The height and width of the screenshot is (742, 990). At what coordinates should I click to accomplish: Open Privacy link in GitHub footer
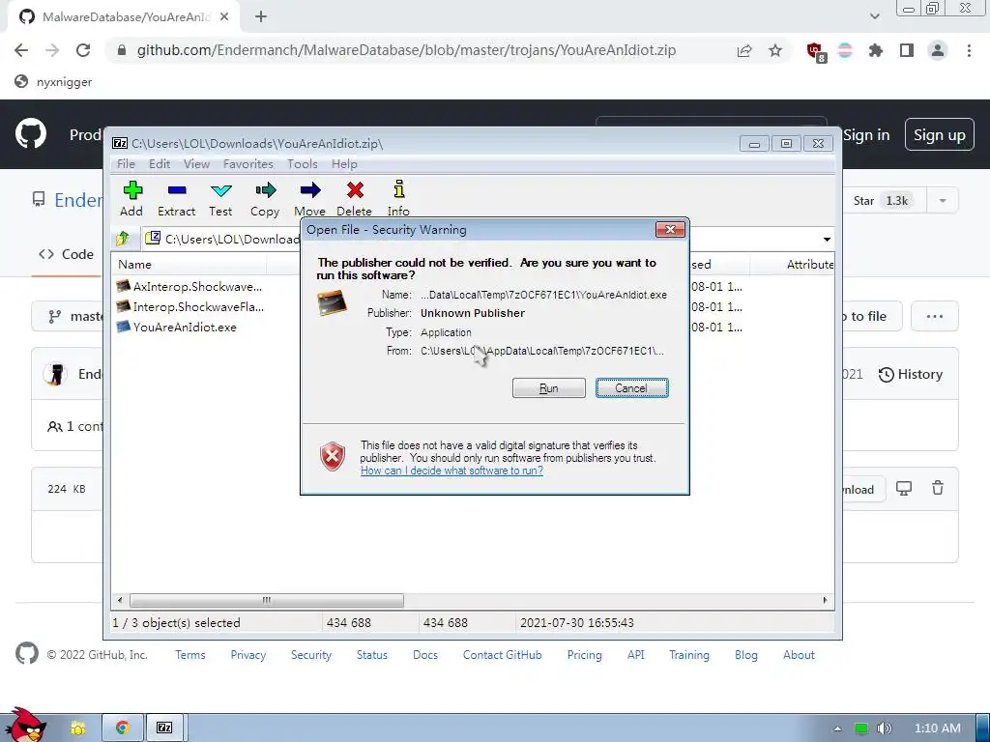click(x=248, y=655)
